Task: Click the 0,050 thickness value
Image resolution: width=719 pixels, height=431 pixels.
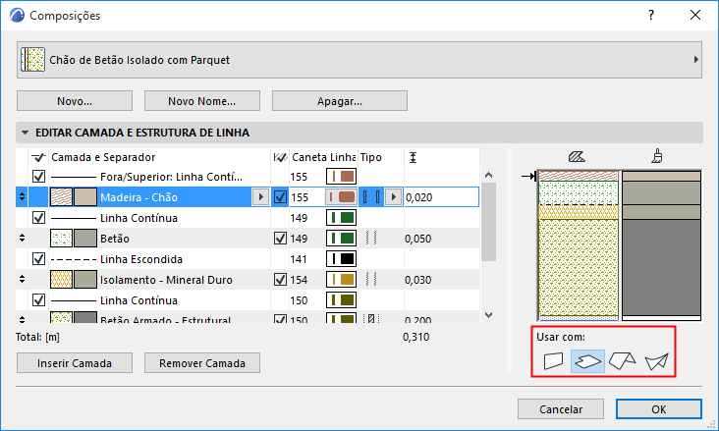Action: [417, 239]
